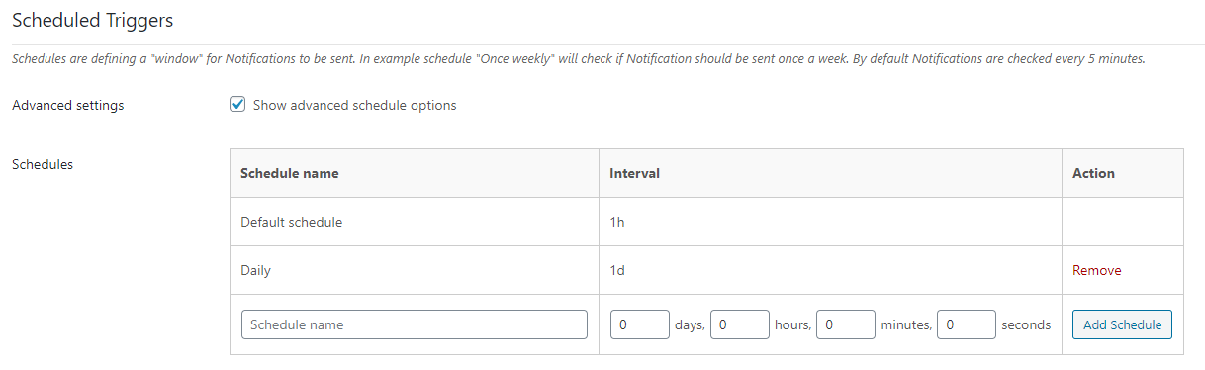
Task: Toggle the Show advanced schedule options checkbox
Action: coord(237,105)
